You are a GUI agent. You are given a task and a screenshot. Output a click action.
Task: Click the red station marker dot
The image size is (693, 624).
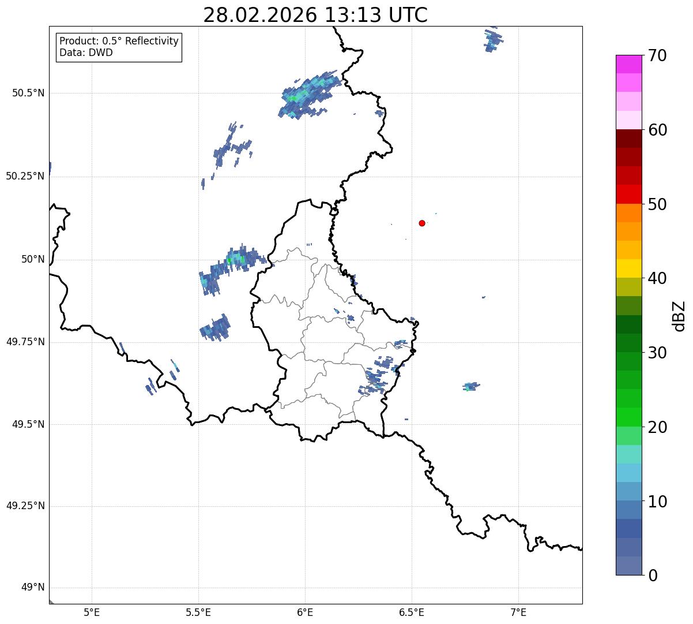coord(422,223)
